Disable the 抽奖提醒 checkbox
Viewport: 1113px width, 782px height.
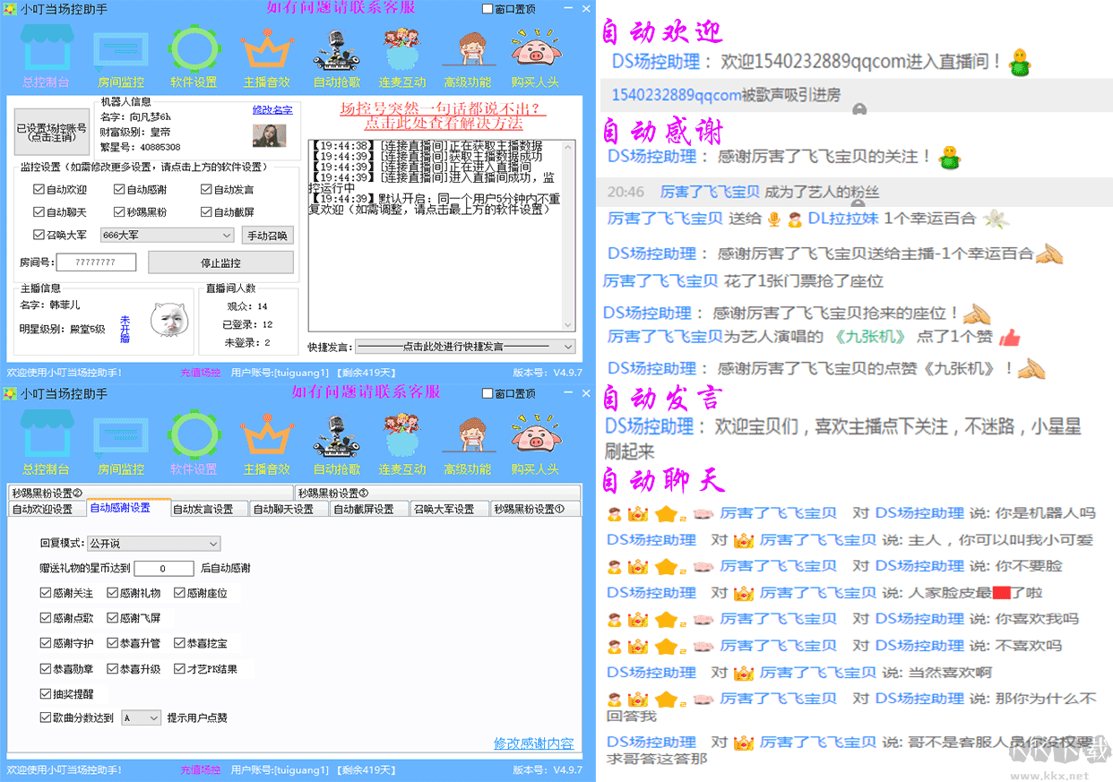pos(46,693)
